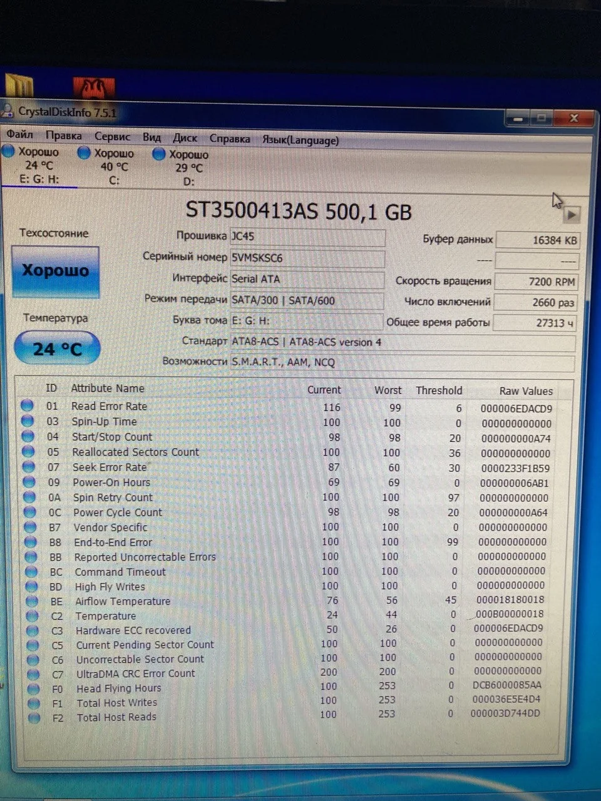
Task: Click the status icon for the C2 Temperature row
Action: 33,616
